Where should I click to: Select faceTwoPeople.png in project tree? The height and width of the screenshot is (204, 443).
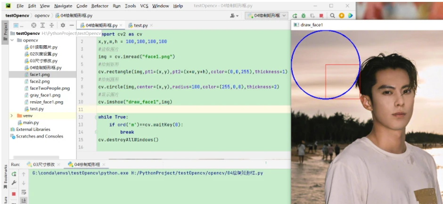(47, 88)
